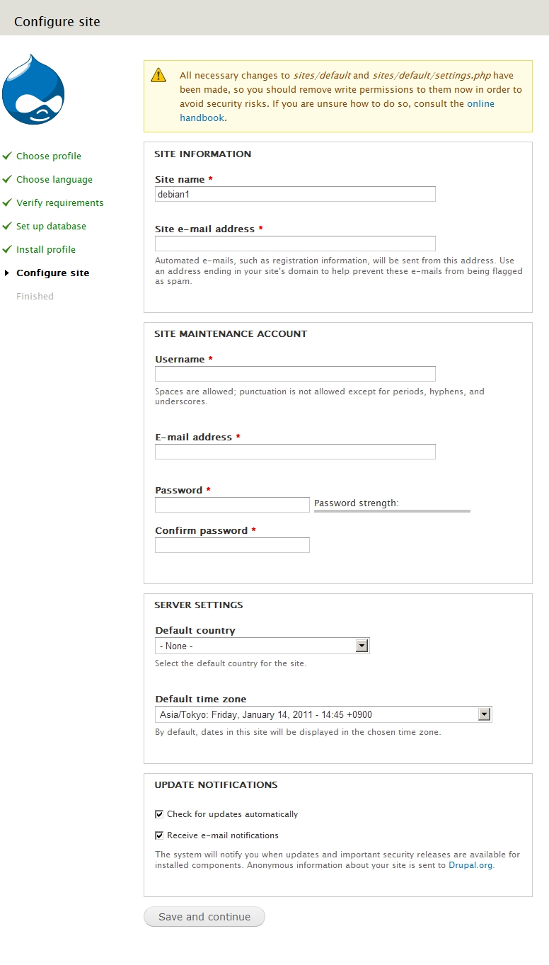The height and width of the screenshot is (965, 549).
Task: Click Save and continue button
Action: coord(204,917)
